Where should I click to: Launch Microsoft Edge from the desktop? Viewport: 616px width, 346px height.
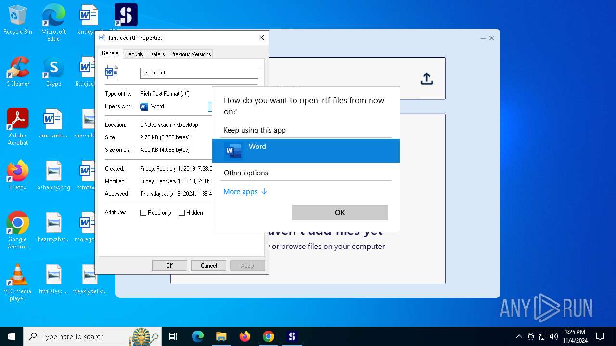pos(53,23)
